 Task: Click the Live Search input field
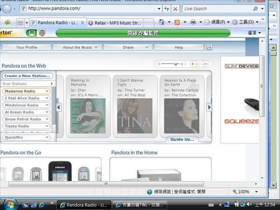(x=217, y=8)
